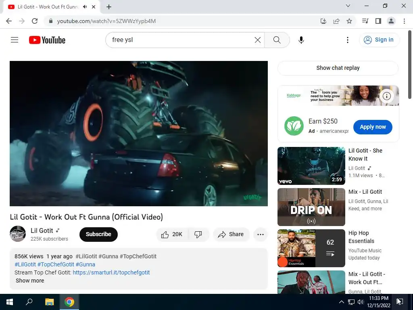Show chat replay panel
Screen dimensions: 413x310
(x=338, y=68)
